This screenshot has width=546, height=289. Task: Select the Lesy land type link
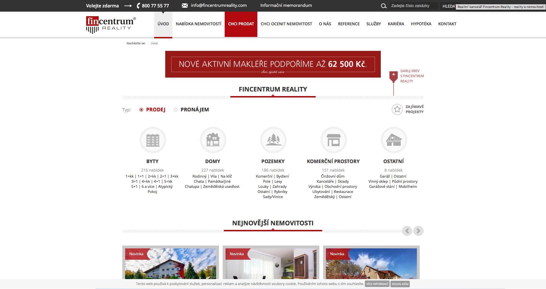pos(278,182)
